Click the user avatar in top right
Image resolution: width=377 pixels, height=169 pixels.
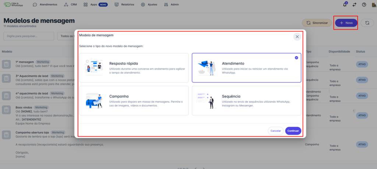click(x=373, y=4)
